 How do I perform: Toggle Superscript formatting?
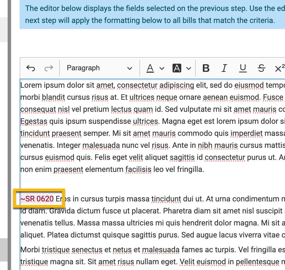click(280, 68)
